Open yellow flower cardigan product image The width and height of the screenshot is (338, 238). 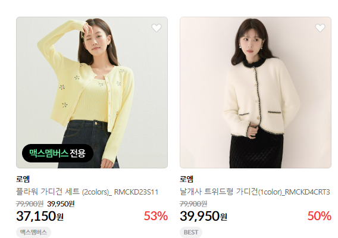(x=92, y=92)
